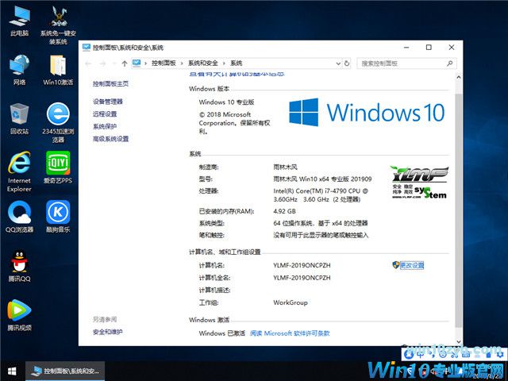The image size is (508, 381).
Task: Open 系统保护 link
Action: 105,126
